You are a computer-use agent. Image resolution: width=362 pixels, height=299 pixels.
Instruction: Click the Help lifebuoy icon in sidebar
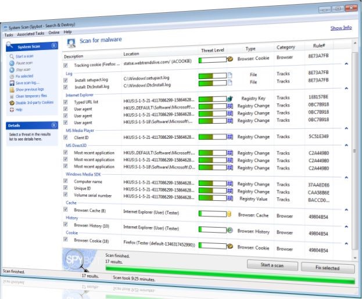pyautogui.click(x=12, y=110)
